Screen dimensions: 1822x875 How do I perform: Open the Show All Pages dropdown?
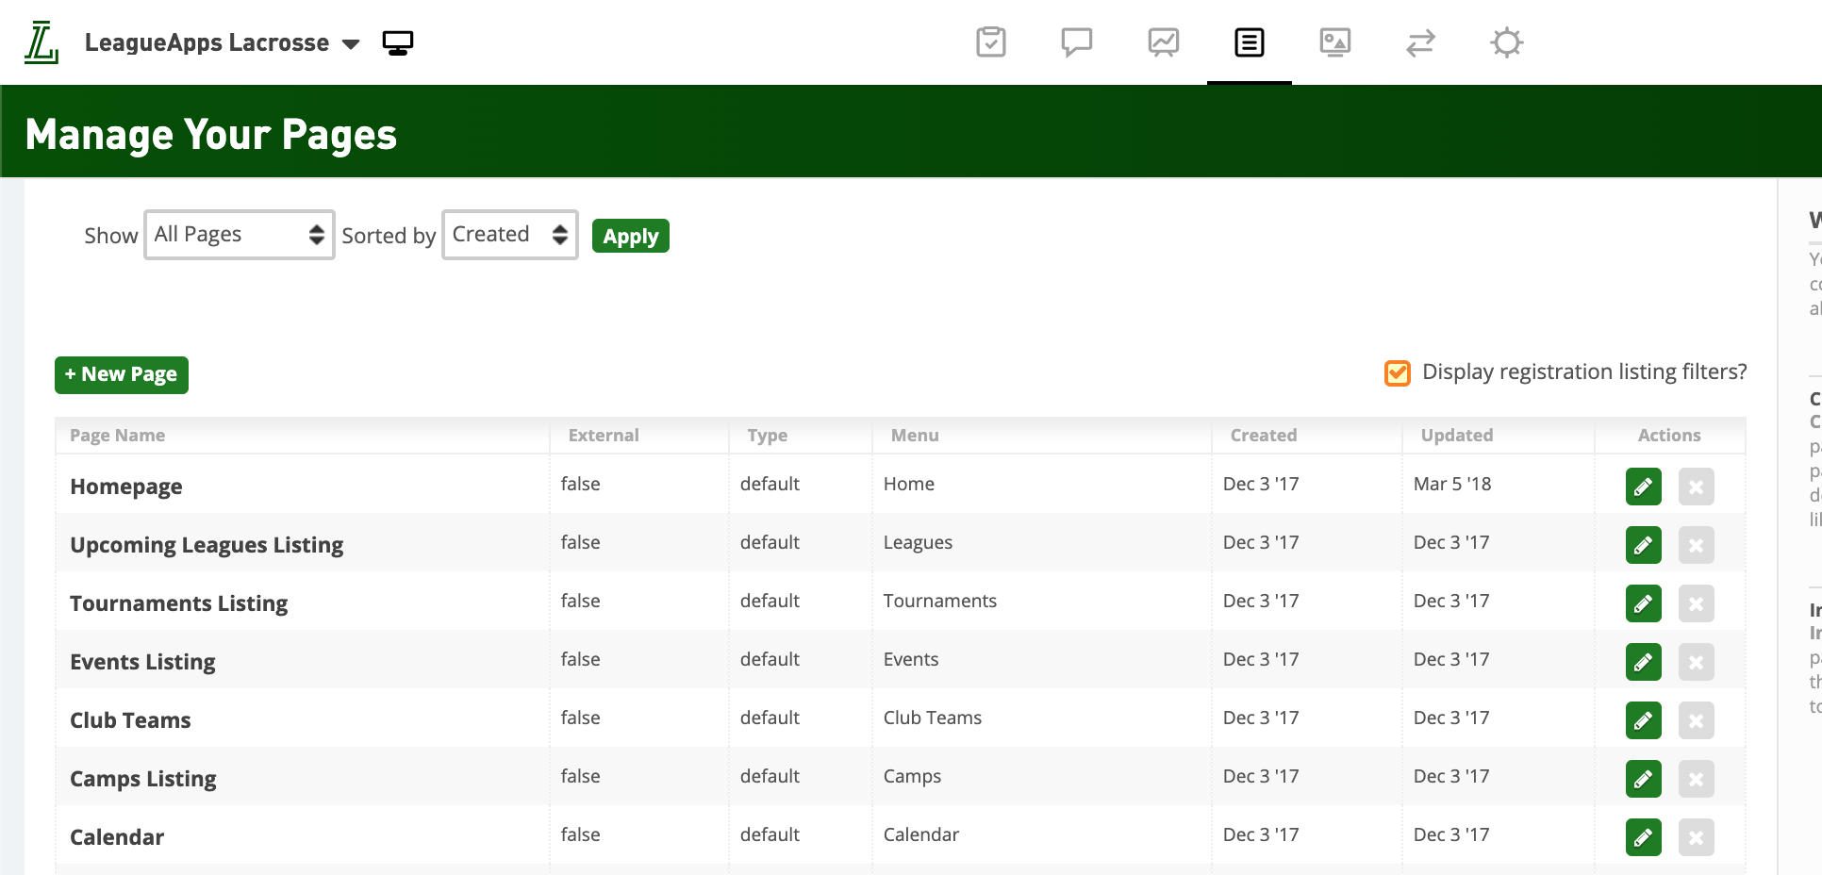240,235
